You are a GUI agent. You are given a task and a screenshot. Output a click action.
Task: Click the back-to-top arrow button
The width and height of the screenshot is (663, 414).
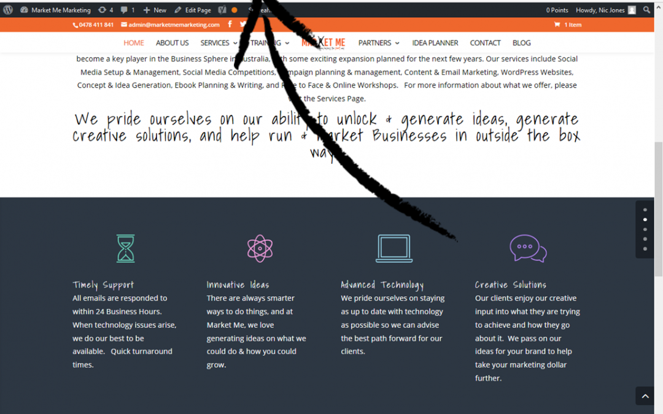click(x=645, y=396)
